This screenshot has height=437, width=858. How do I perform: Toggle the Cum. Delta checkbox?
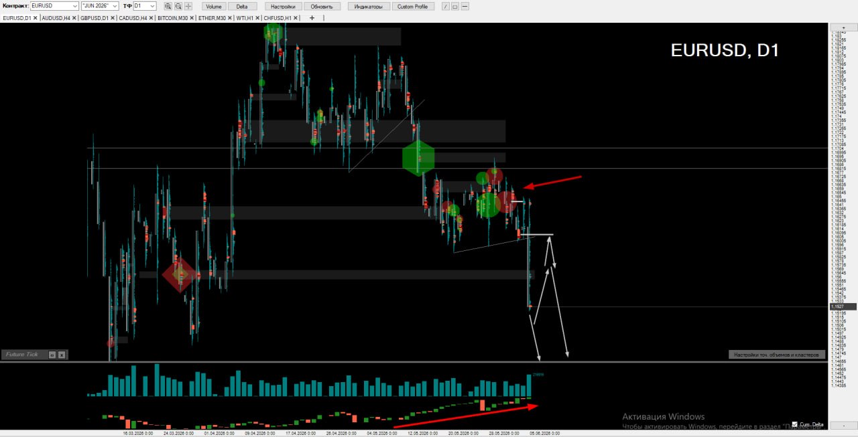coord(795,424)
